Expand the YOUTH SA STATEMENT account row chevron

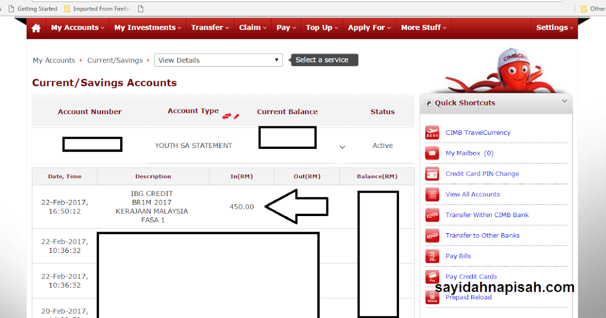(342, 147)
